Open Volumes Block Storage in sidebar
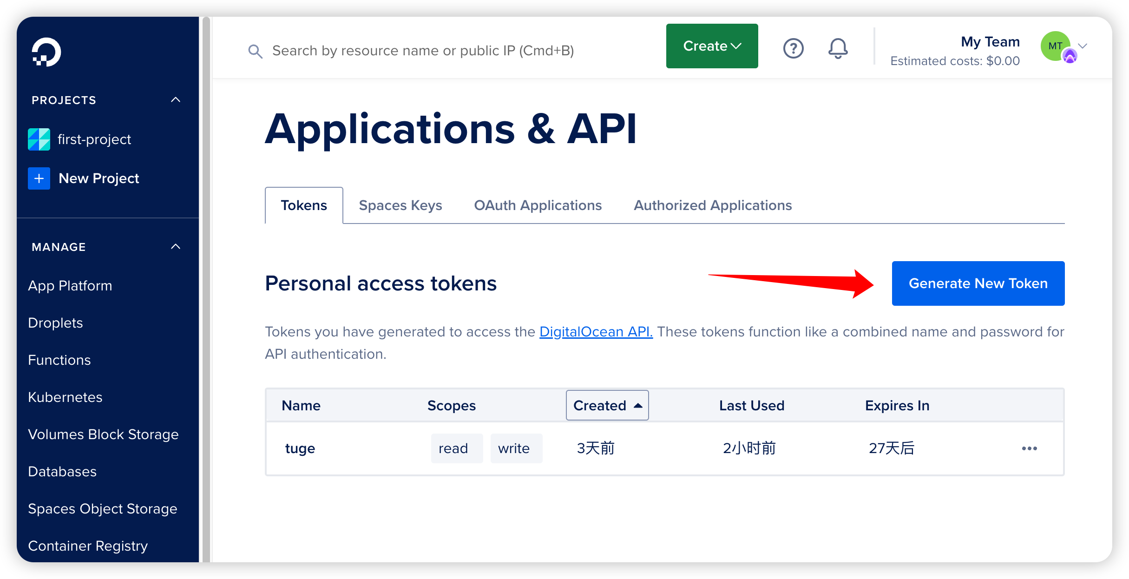 click(x=103, y=434)
